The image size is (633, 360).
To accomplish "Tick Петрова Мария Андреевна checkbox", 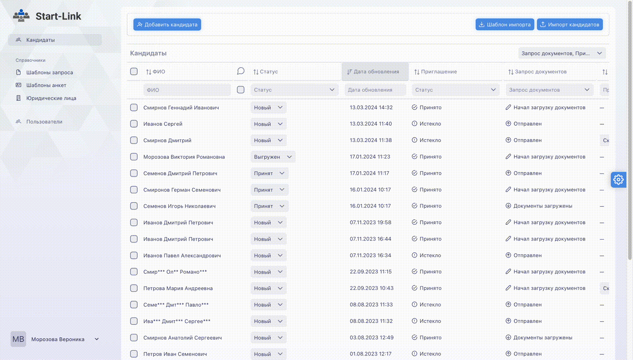I will pyautogui.click(x=134, y=288).
